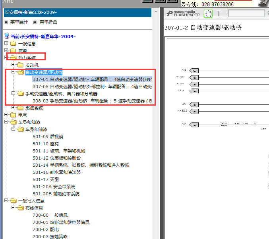The width and height of the screenshot is (269, 239).
Task: Collapse the 自动变速器/驱动桥 node
Action: [x=13, y=72]
